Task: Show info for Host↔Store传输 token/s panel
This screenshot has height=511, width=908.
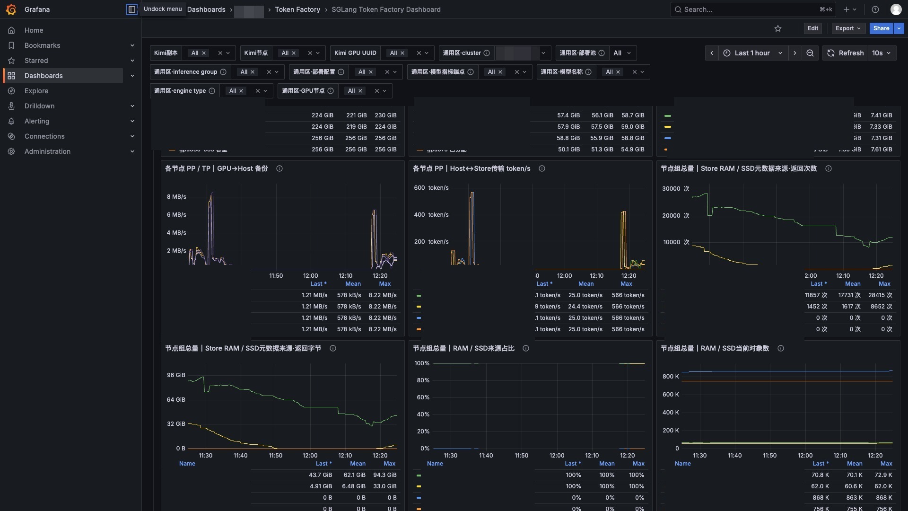Action: click(542, 168)
